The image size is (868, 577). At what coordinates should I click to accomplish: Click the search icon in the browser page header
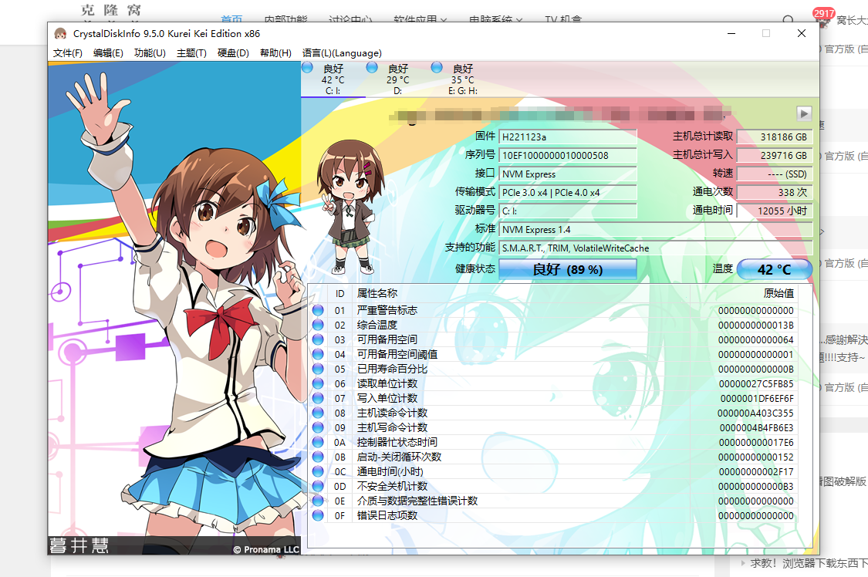pyautogui.click(x=789, y=20)
